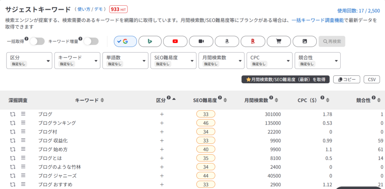Select the video camera source icon
This screenshot has height=189, width=385.
(202, 41)
